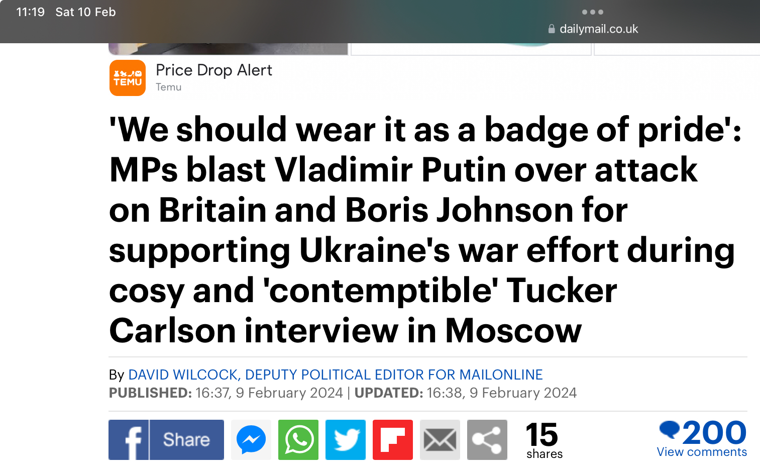Viewport: 760px width, 469px height.
Task: Click the blue speech bubble comments icon
Action: point(669,430)
